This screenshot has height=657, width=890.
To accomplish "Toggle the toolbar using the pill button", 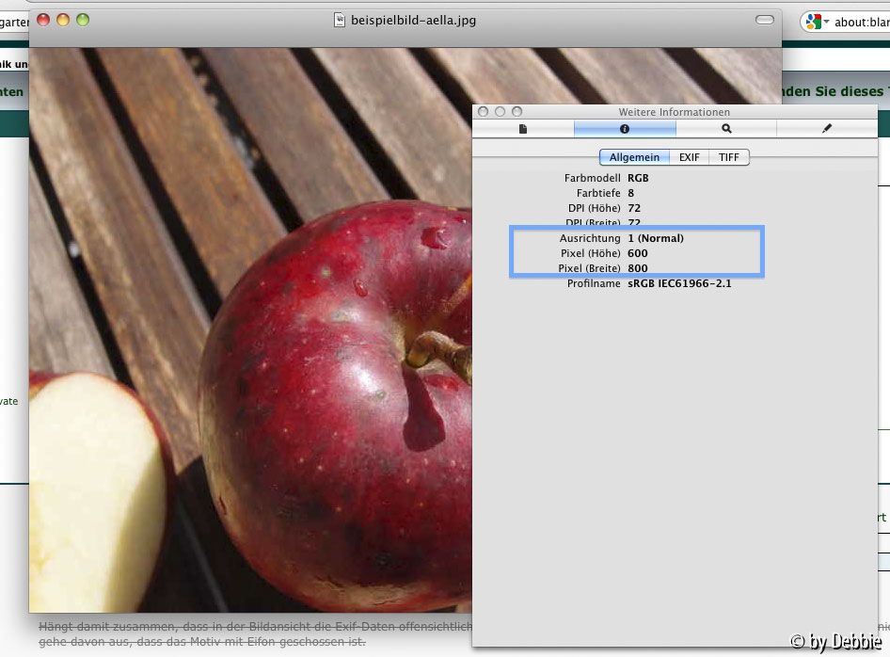I will pos(765,20).
